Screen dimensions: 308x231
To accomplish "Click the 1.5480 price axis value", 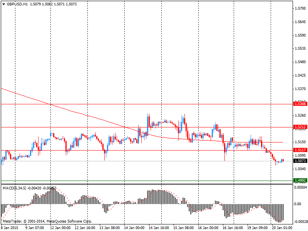I will click(x=301, y=62).
